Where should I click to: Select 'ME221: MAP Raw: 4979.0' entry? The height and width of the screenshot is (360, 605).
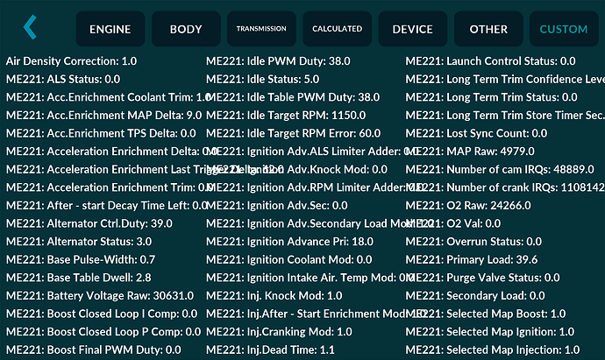[470, 152]
